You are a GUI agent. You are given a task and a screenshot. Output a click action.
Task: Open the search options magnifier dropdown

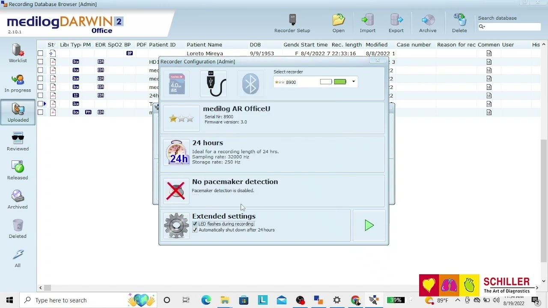(482, 27)
